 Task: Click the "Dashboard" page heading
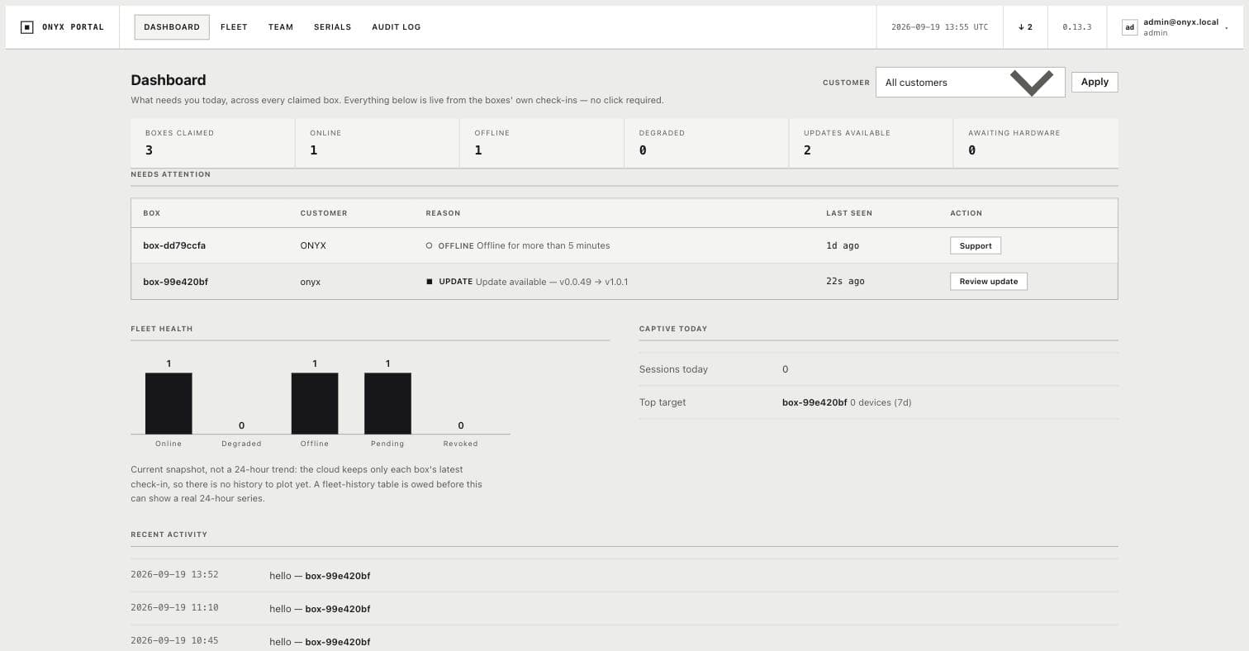tap(169, 80)
